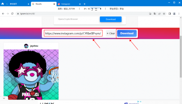Screen dimensions: 182x104
Task: Click the site lock icon
Action: (18, 14)
